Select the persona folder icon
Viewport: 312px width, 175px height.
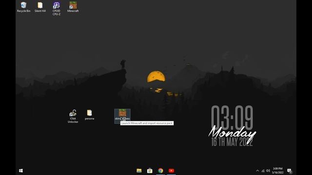tap(89, 115)
